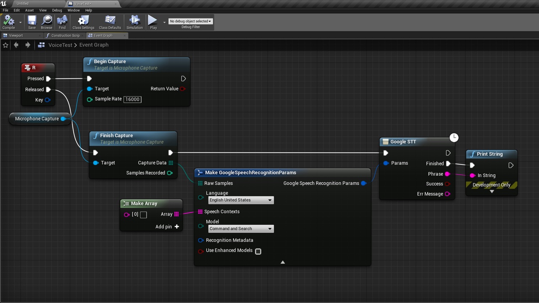This screenshot has height=303, width=539.
Task: Click the latent clock icon on Google STT
Action: (x=454, y=138)
